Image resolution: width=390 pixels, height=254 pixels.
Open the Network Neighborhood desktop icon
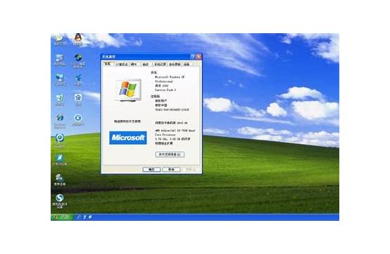[60, 80]
